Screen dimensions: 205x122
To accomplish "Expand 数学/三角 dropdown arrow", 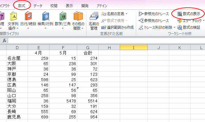I will [x=63, y=28].
